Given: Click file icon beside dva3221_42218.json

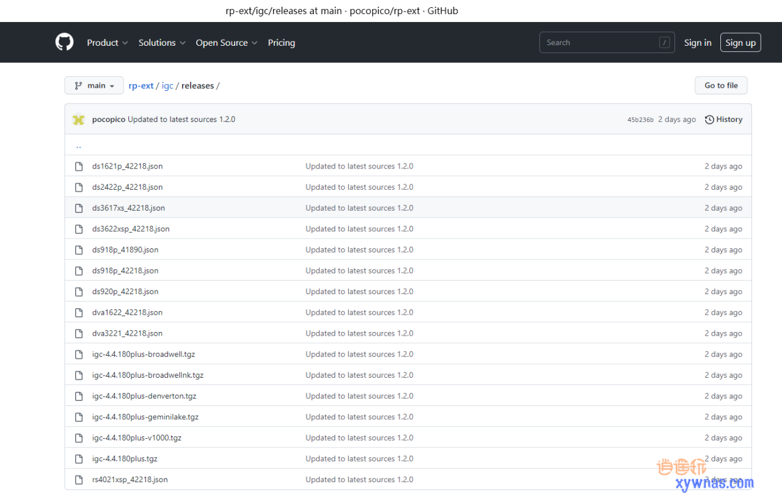Looking at the screenshot, I should (79, 334).
